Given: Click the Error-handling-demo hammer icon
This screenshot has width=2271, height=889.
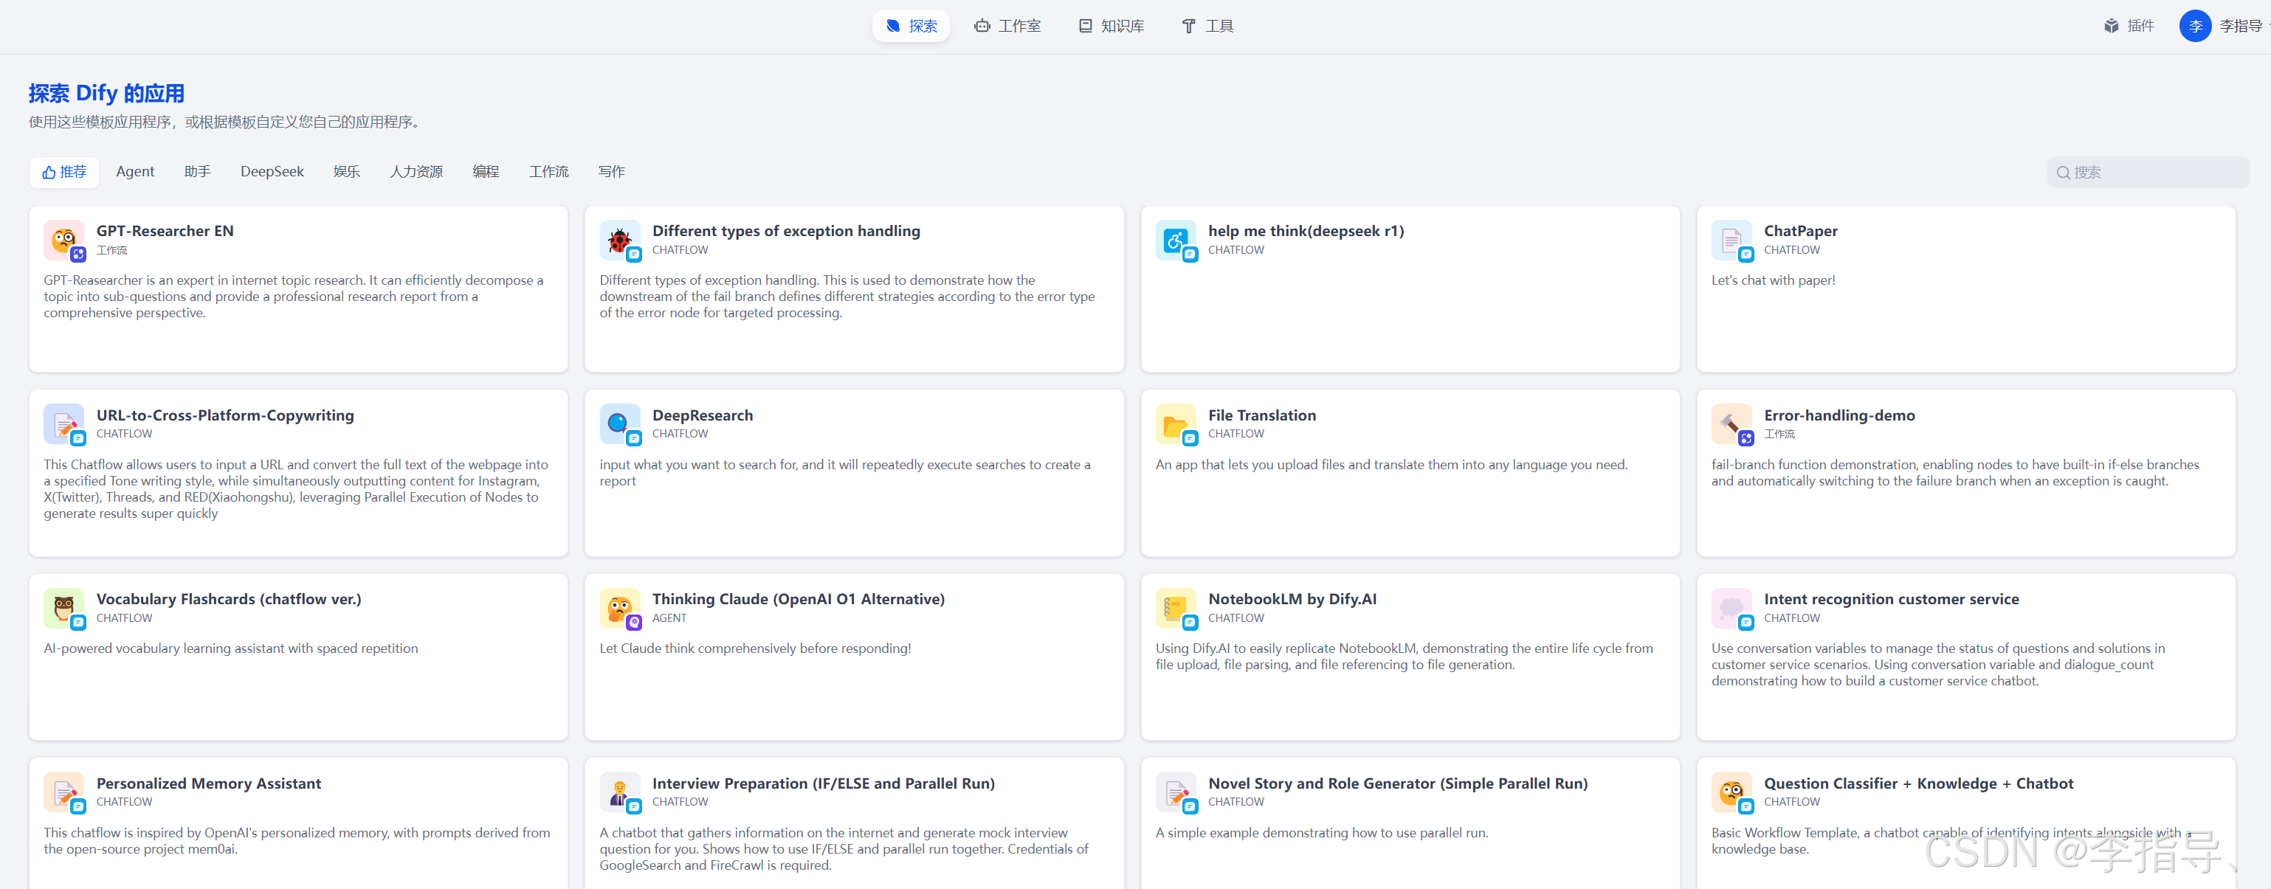Looking at the screenshot, I should point(1731,423).
